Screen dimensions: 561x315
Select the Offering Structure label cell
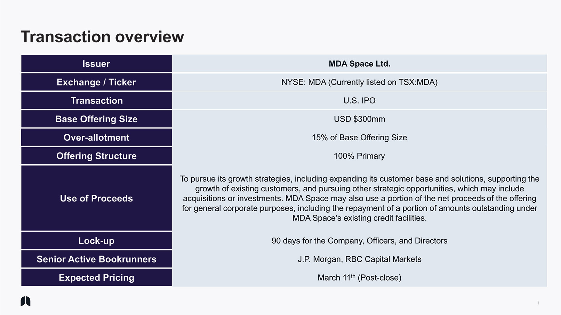[96, 156]
